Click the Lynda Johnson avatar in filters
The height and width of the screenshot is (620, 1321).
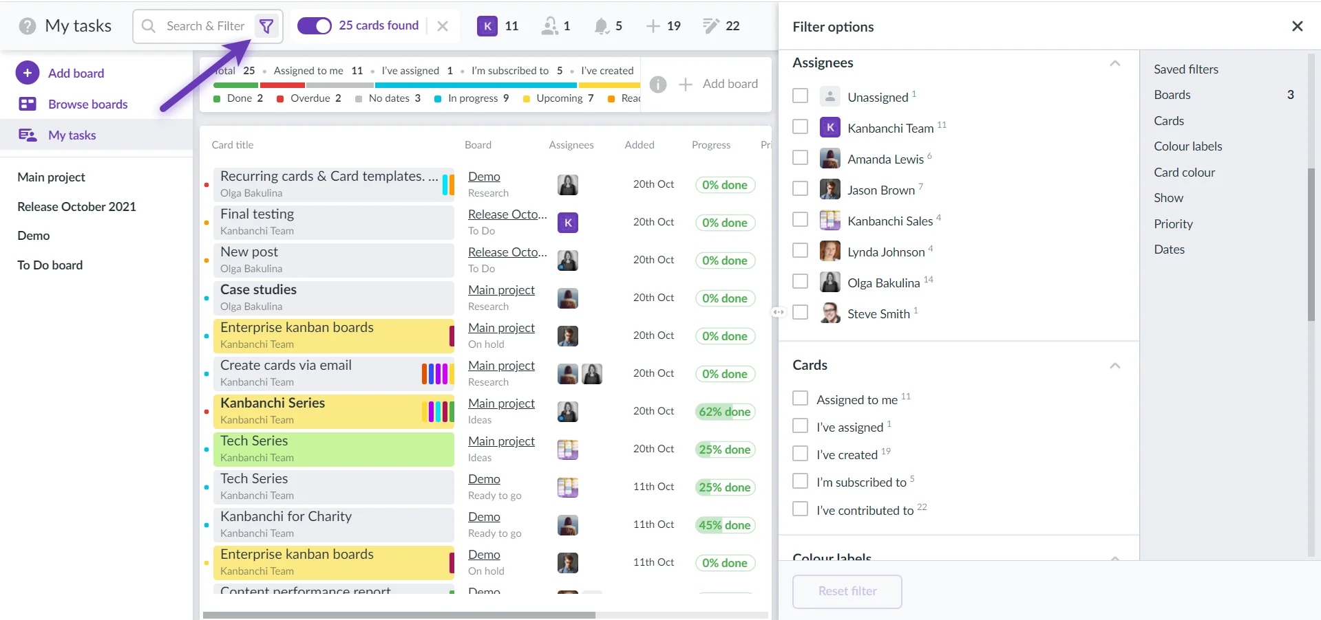[x=830, y=251]
